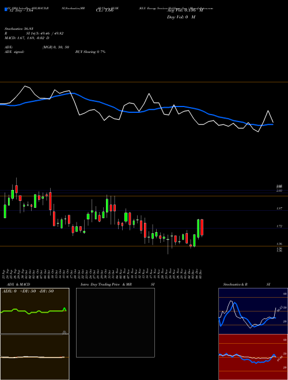Click the 'ADX: 0 +DY: 50 -DY: 50' readout
Screen dimensions: 288x380
[x=28, y=291]
